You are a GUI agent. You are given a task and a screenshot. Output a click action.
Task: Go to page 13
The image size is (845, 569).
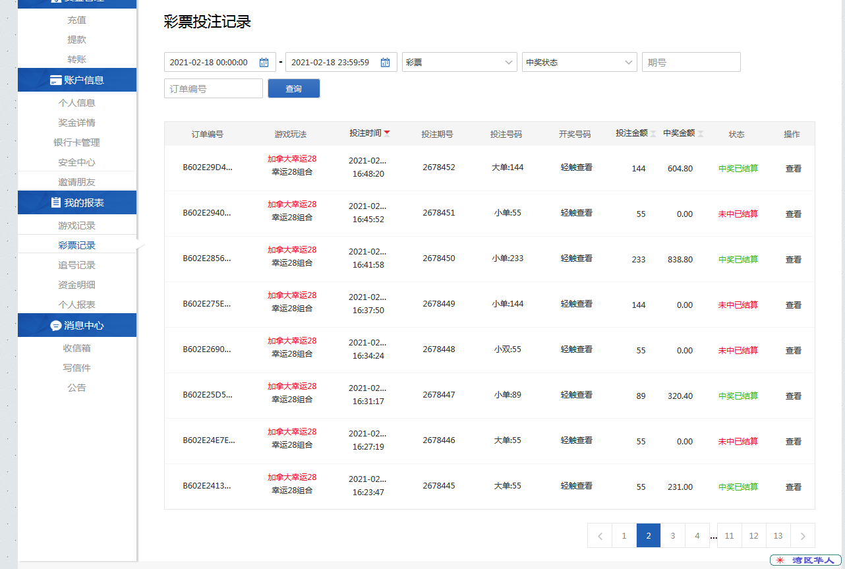point(778,535)
